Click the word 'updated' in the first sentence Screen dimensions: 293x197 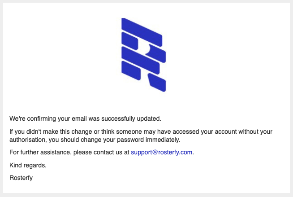click(x=148, y=118)
